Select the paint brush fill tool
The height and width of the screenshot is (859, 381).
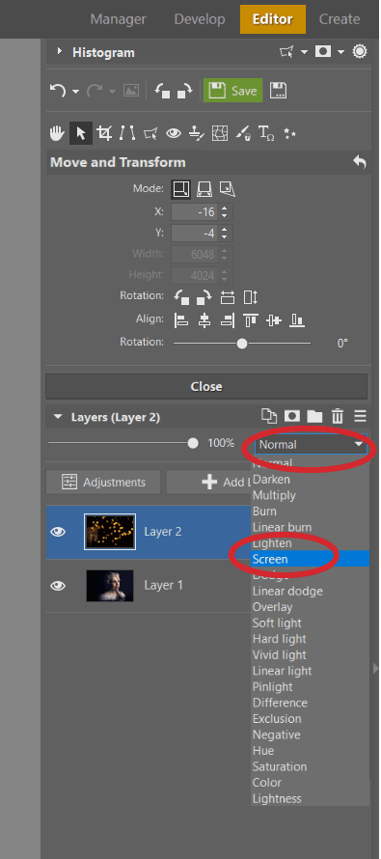click(243, 133)
